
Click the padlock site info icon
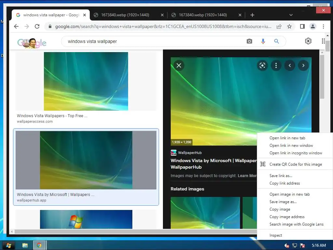click(x=50, y=26)
